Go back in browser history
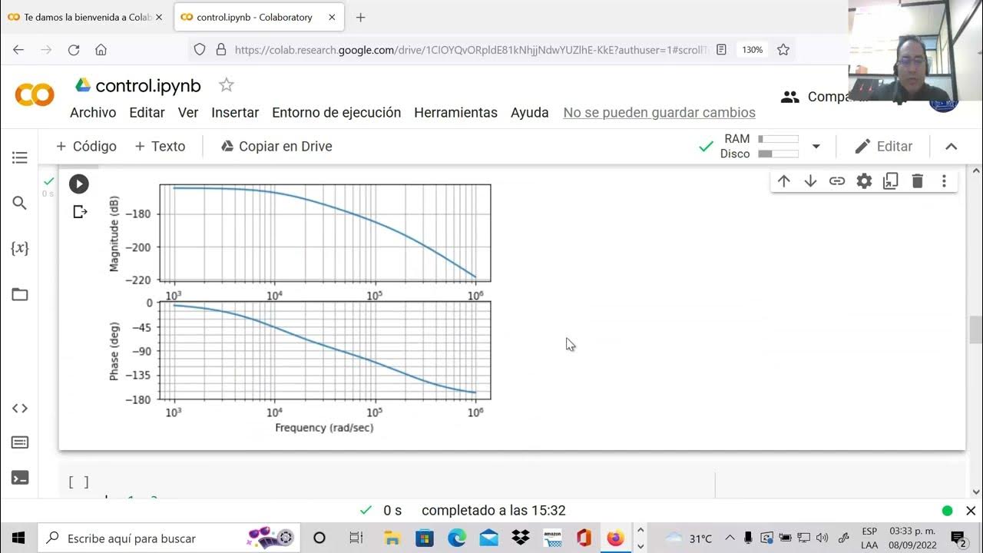Screen dimensions: 983x553 (18, 49)
